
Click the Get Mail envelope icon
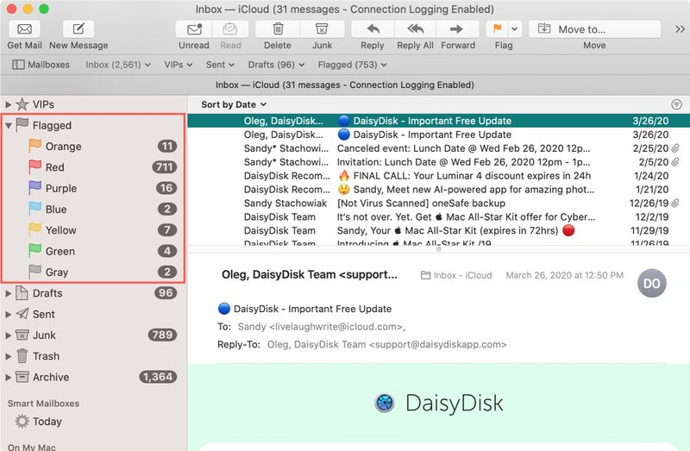tap(24, 29)
